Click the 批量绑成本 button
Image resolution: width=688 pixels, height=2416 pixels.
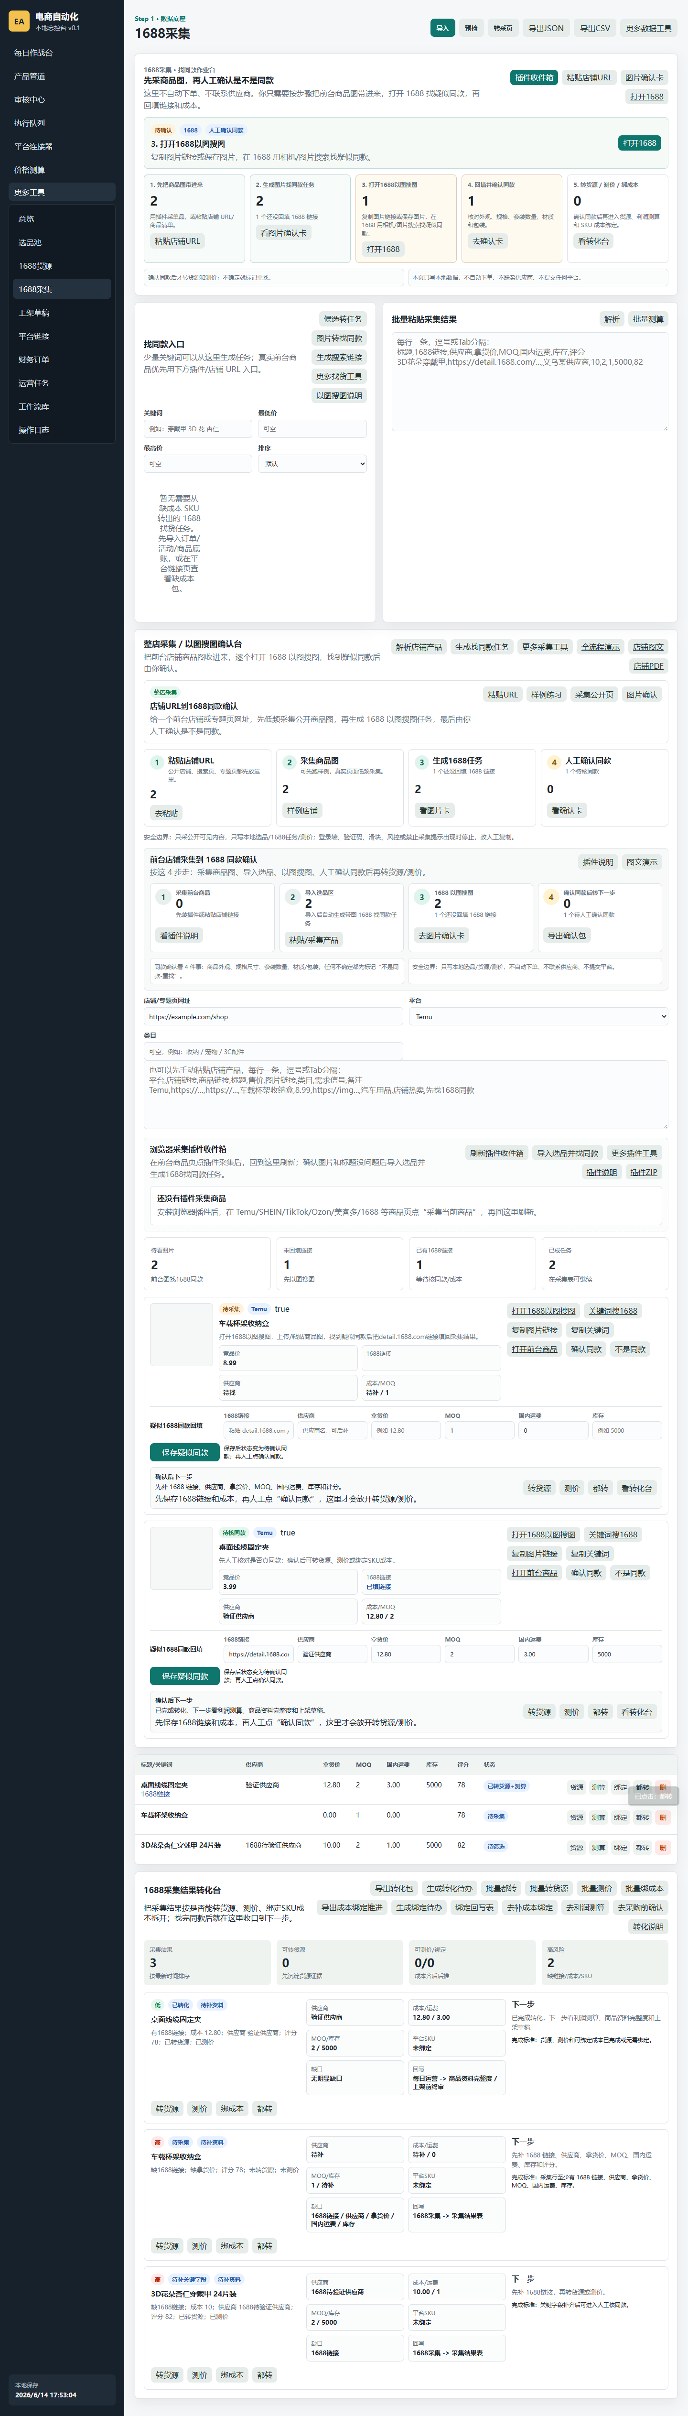(x=644, y=1888)
